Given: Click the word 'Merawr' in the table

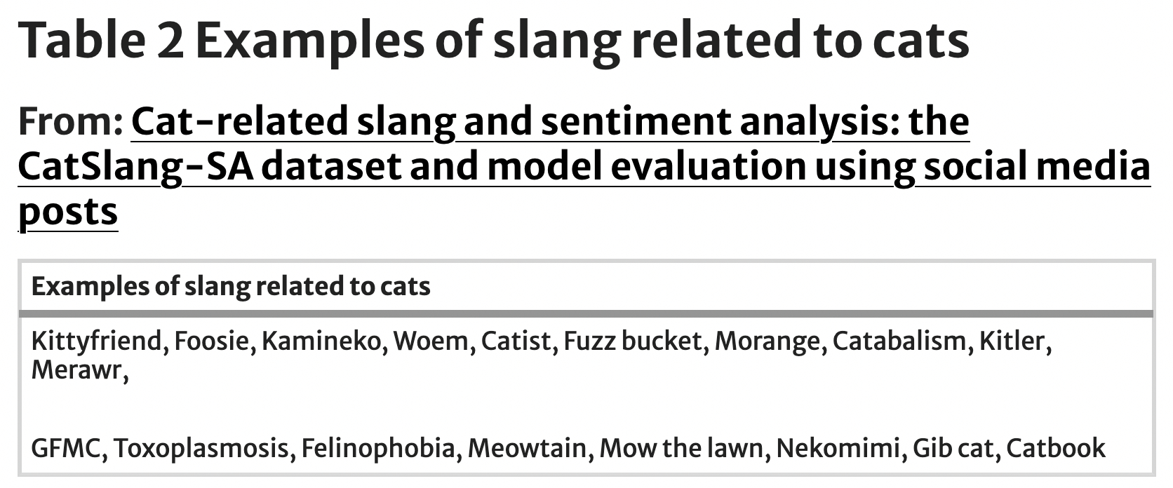Looking at the screenshot, I should pos(76,370).
